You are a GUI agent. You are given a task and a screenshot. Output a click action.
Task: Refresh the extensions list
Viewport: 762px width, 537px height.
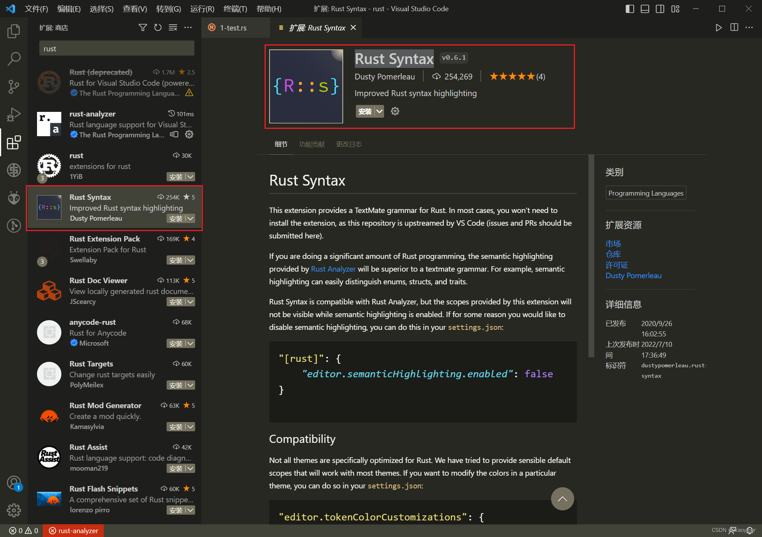[158, 27]
